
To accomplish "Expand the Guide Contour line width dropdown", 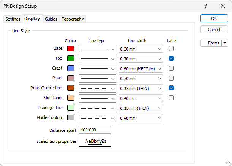I will (x=159, y=118).
